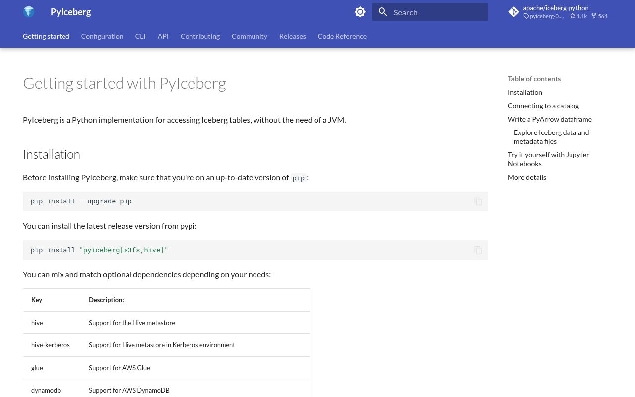This screenshot has height=397, width=635.
Task: Click the 'hive' key cell
Action: click(x=52, y=323)
